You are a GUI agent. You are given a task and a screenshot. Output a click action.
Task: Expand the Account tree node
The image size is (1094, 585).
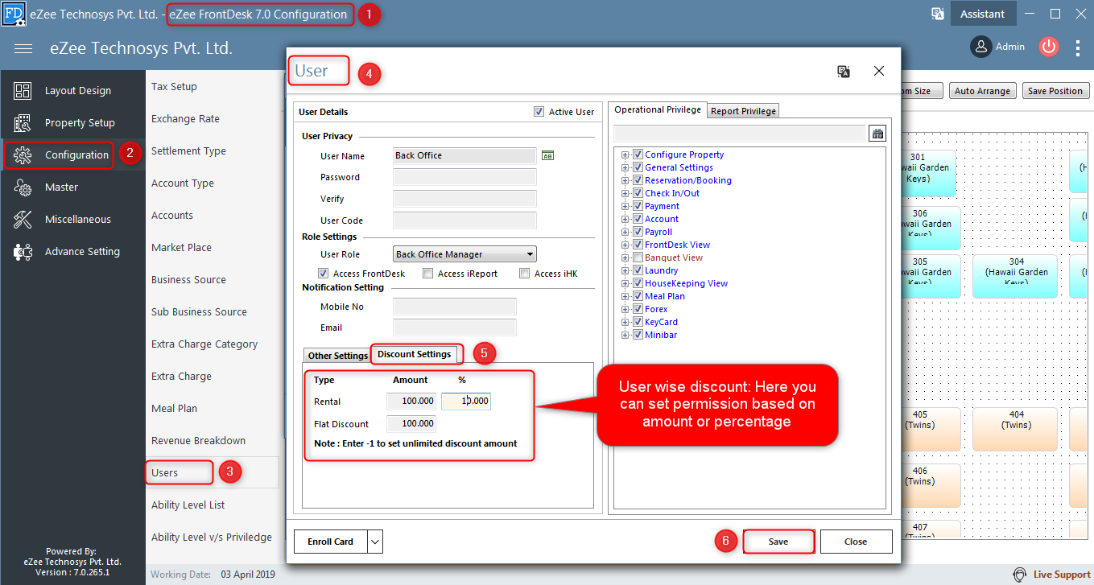coord(625,219)
